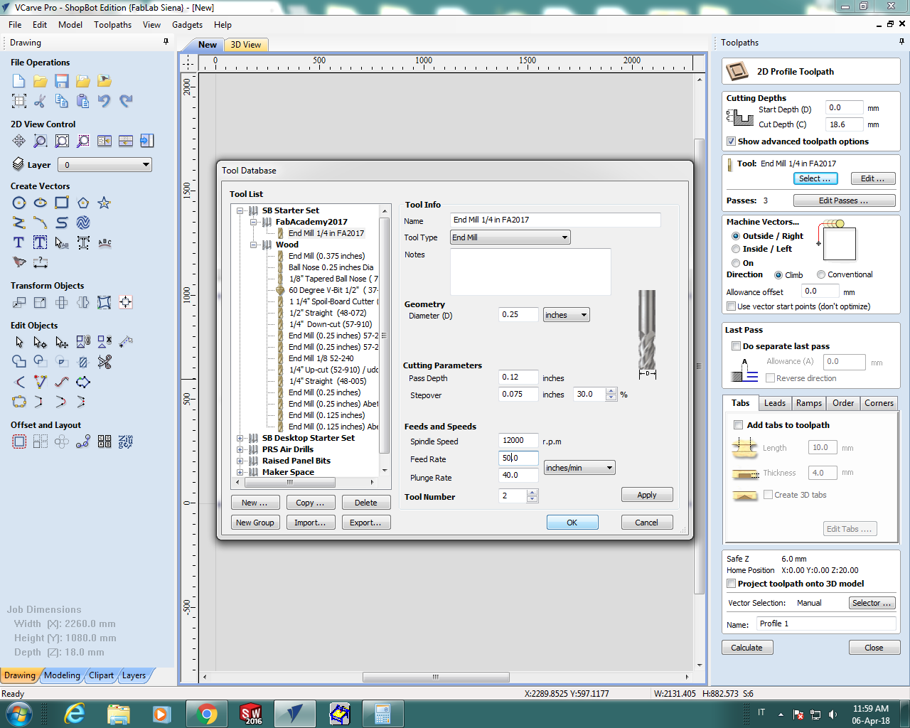Image resolution: width=910 pixels, height=728 pixels.
Task: Increase the Tool Number stepper
Action: point(532,493)
